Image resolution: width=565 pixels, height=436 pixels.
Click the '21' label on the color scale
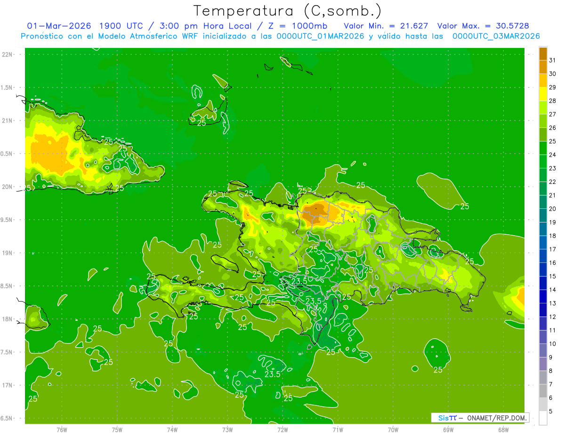tap(553, 195)
